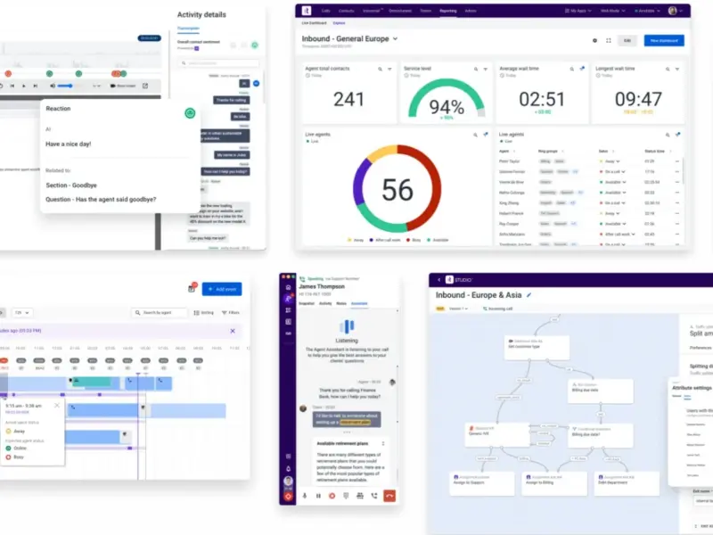Click the conference participants icon

tap(360, 496)
